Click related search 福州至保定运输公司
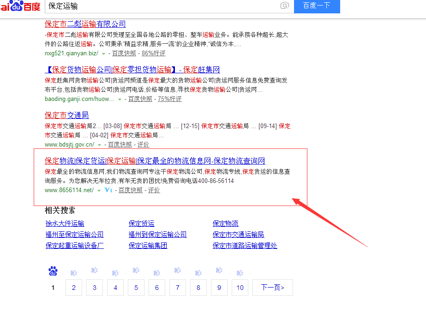The height and width of the screenshot is (312, 426). point(75,235)
